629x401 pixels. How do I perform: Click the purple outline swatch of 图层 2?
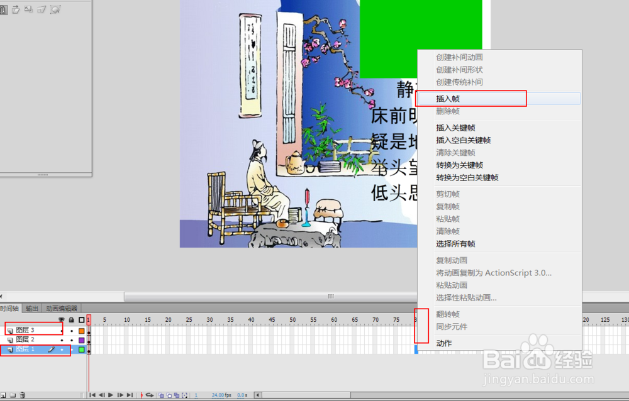(x=81, y=340)
